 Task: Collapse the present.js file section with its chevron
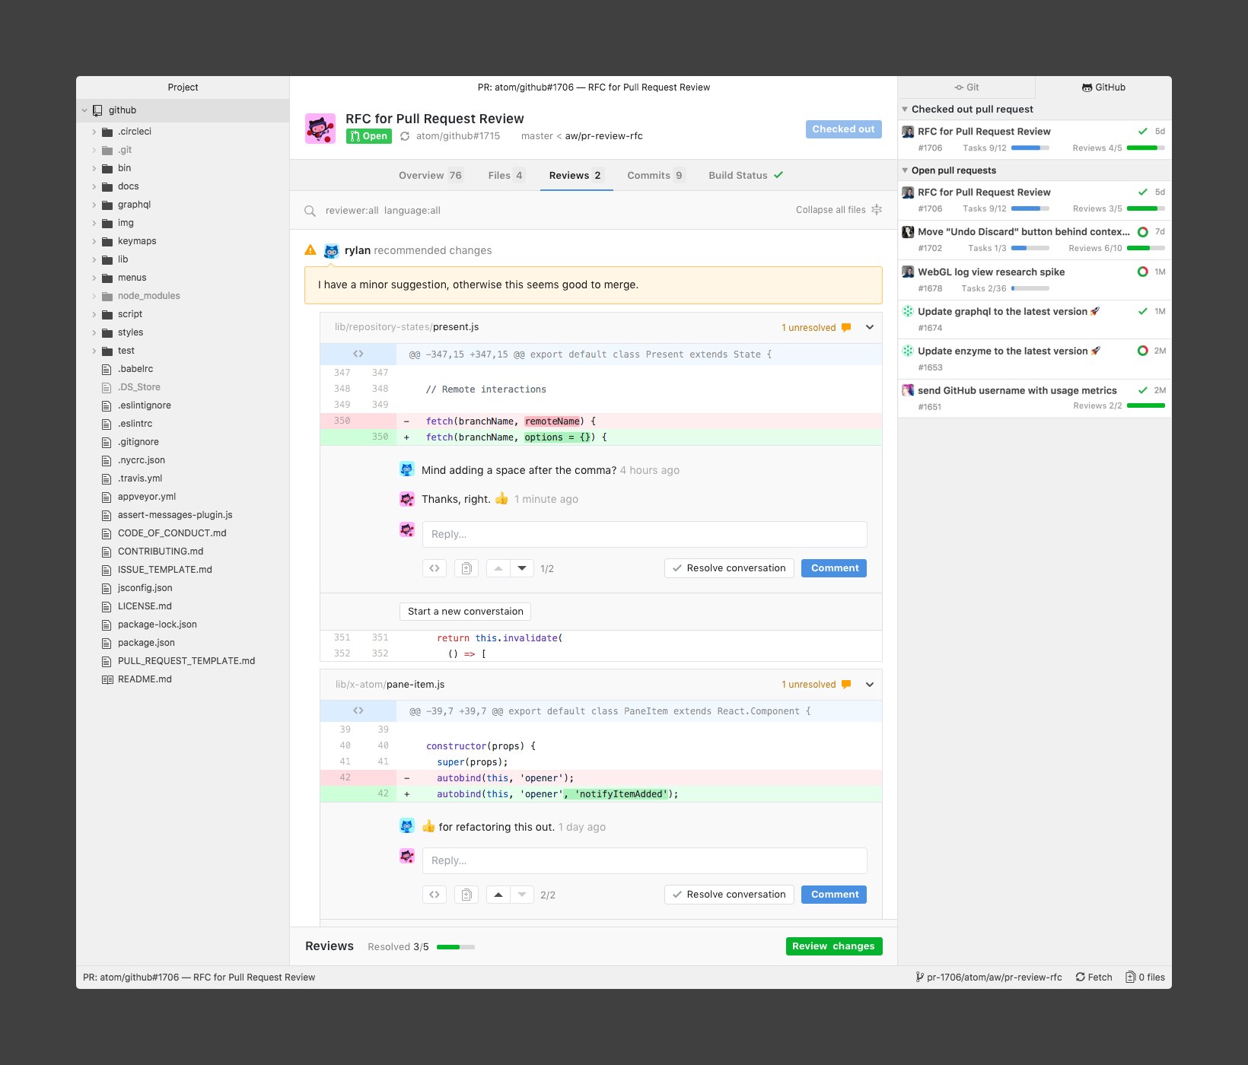tap(870, 327)
